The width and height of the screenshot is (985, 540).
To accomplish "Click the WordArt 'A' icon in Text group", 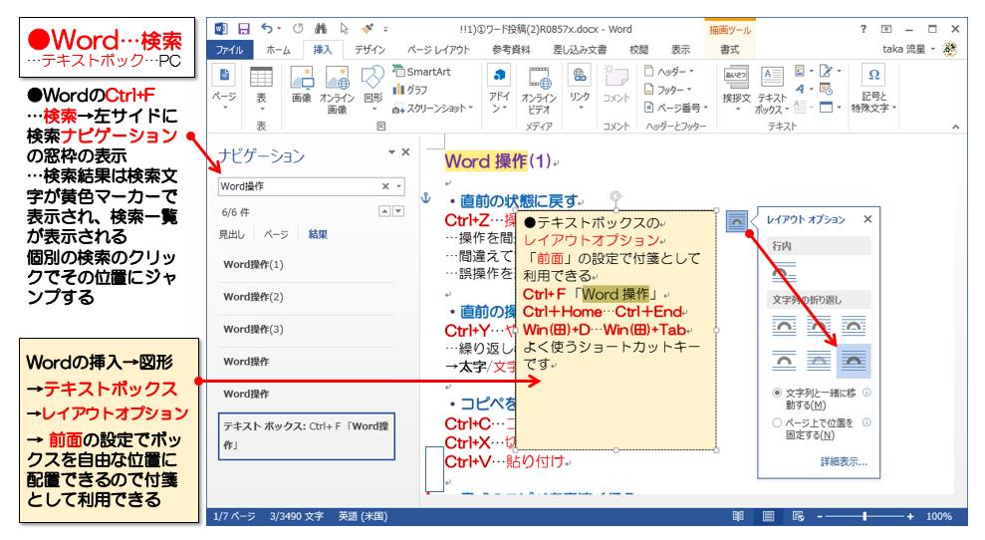I will (800, 90).
